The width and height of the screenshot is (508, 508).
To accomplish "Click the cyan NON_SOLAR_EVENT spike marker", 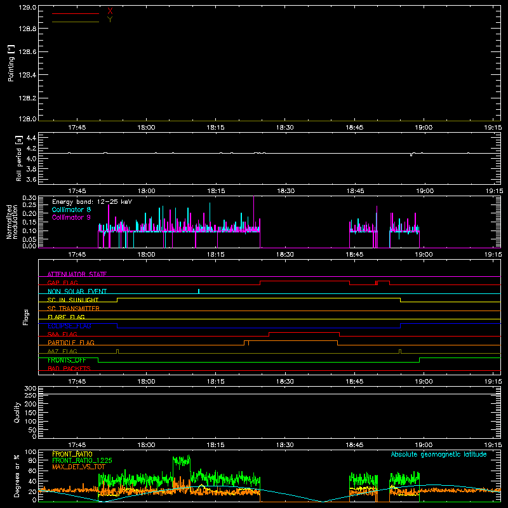I will point(199,291).
